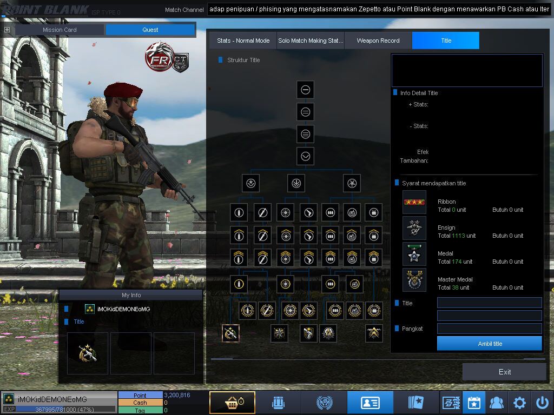Select the Title tab
554x415 pixels.
pos(446,41)
